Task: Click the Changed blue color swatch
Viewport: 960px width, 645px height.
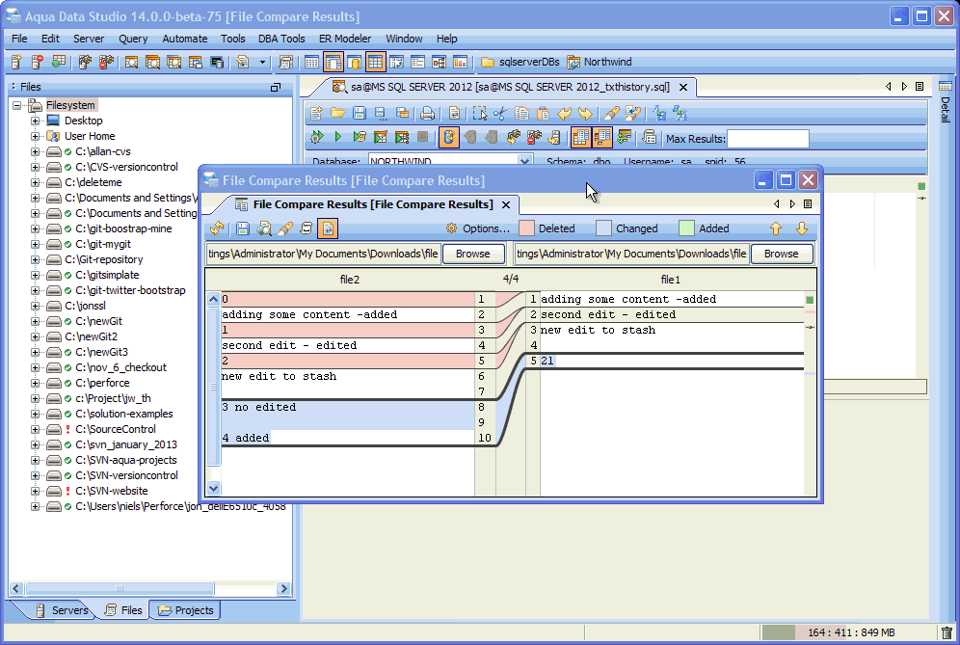Action: (603, 228)
